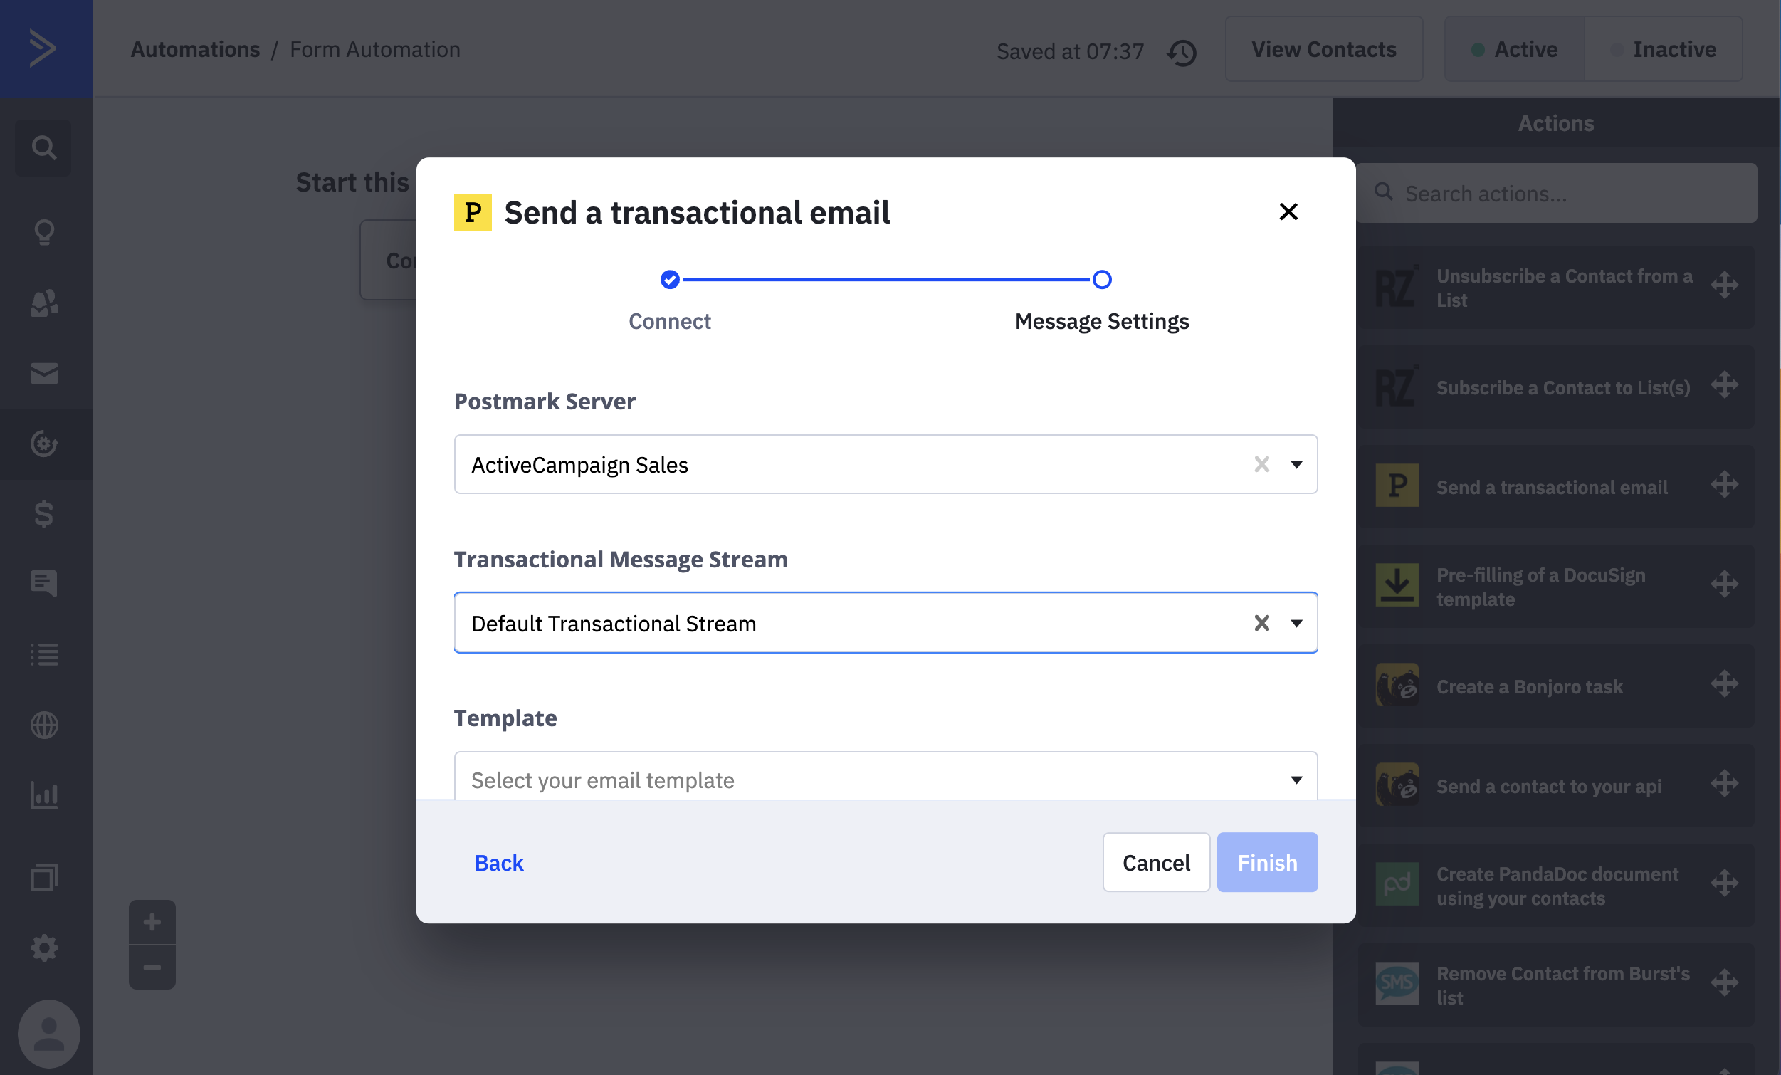Viewport: 1781px width, 1075px height.
Task: Click the Cancel button
Action: [x=1156, y=862]
